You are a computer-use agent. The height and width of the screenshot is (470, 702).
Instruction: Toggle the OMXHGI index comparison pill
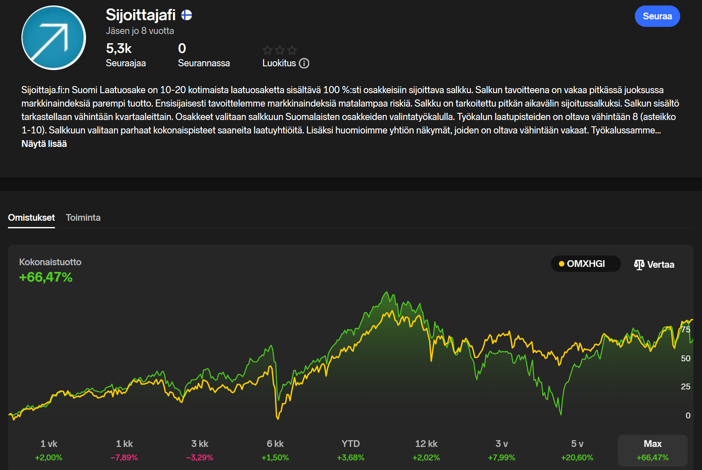pos(586,264)
